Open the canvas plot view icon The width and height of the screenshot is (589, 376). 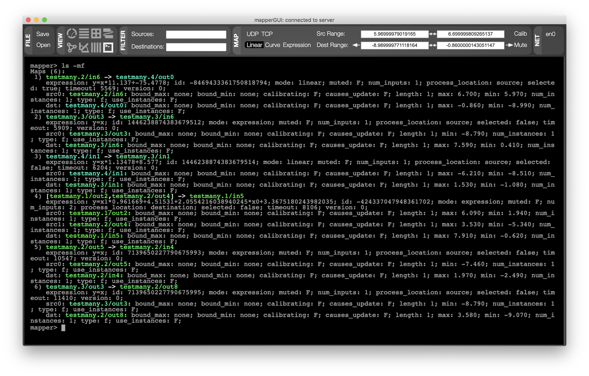click(84, 47)
